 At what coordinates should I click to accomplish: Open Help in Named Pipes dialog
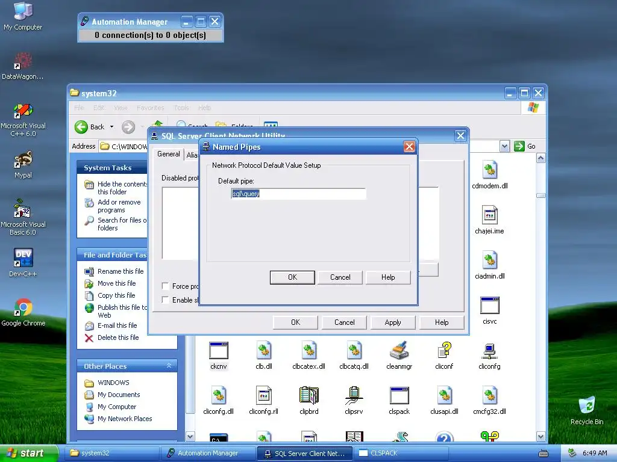[388, 277]
